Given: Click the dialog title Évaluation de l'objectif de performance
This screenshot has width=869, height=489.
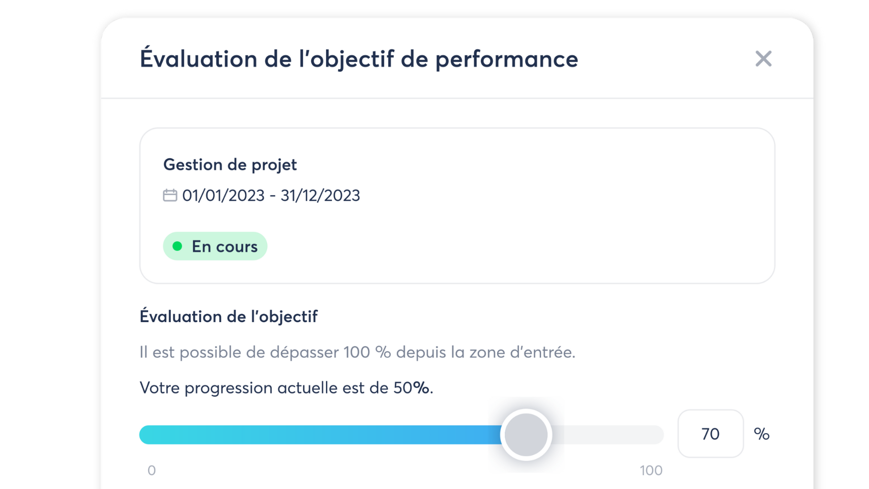Looking at the screenshot, I should point(359,59).
